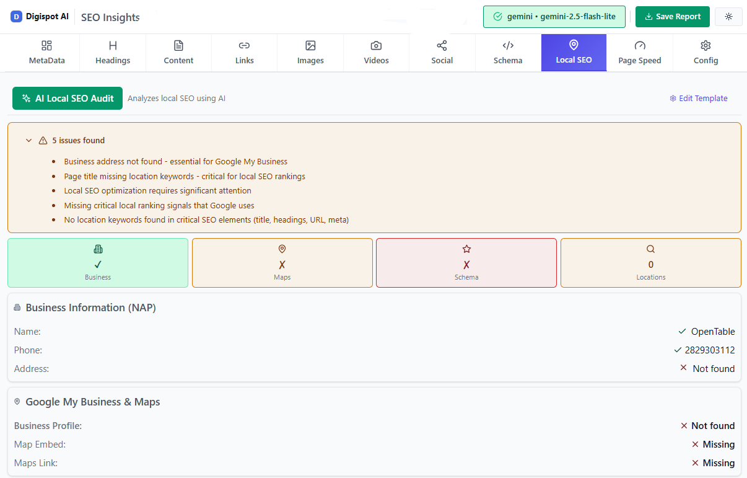The image size is (747, 478).
Task: Run the AI Local SEO Audit
Action: 67,98
